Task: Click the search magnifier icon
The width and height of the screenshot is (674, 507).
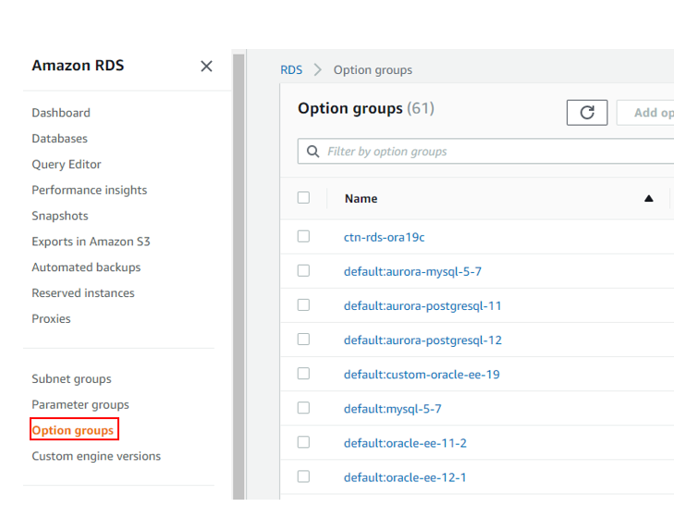Action: [312, 152]
